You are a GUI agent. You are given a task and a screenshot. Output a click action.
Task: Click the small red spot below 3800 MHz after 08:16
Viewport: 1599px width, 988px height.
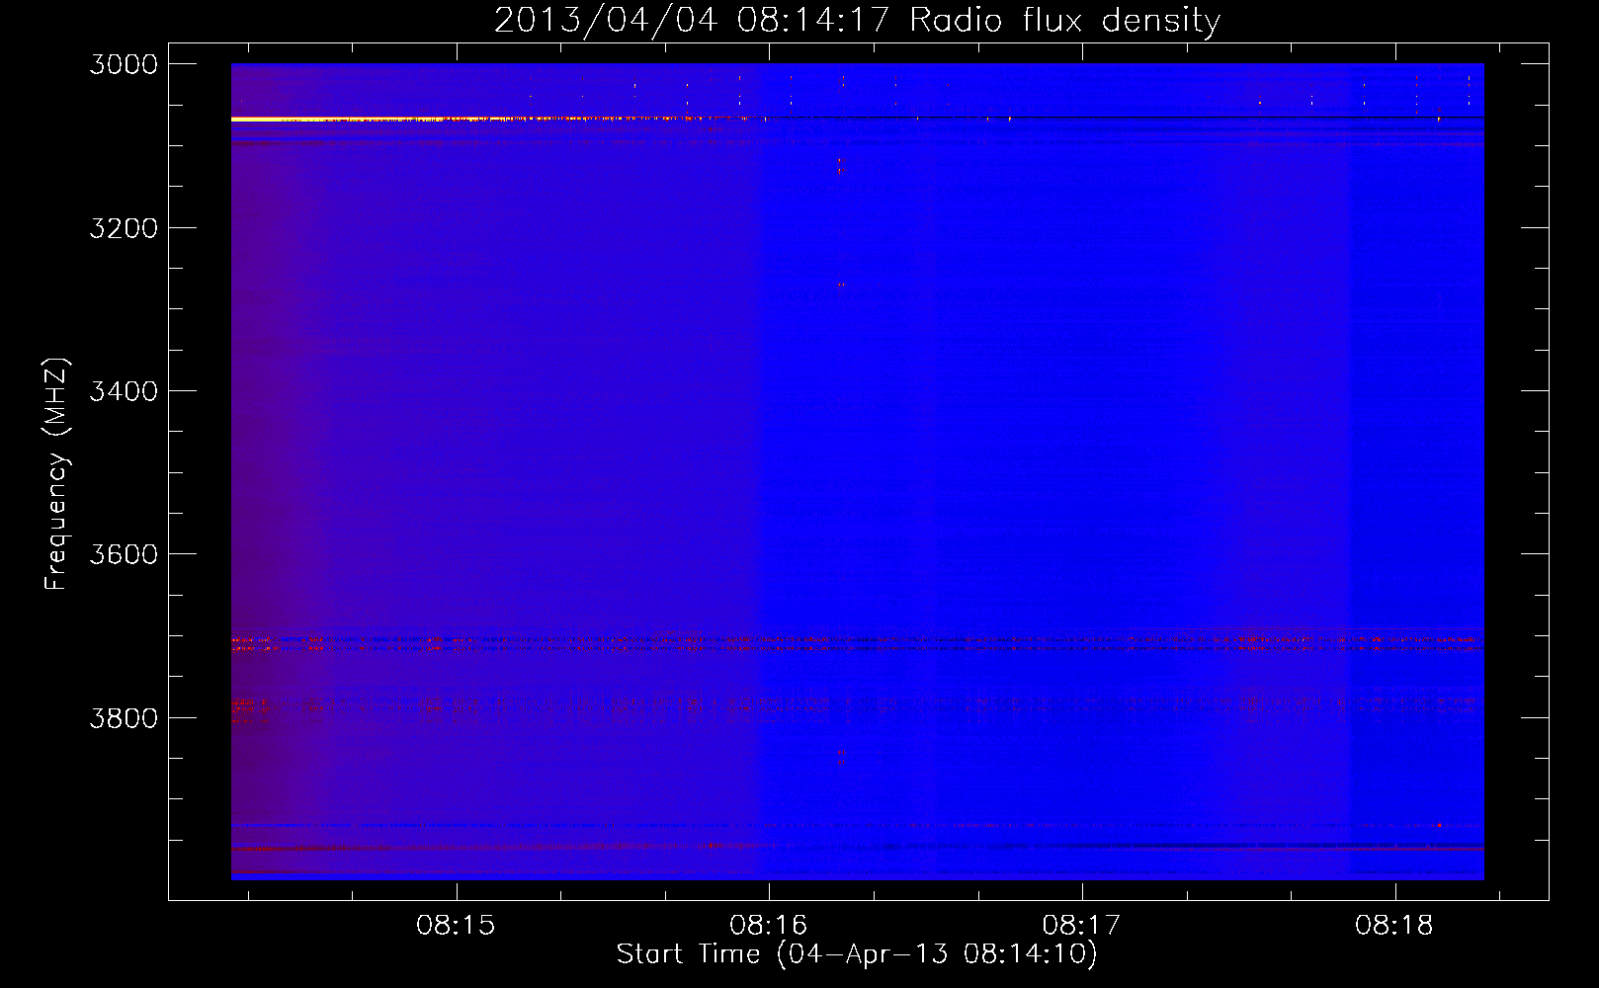840,757
